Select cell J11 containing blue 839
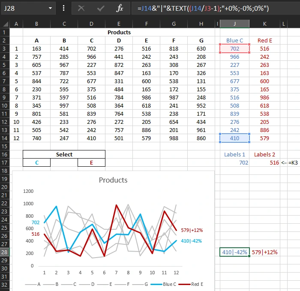The height and width of the screenshot is (291, 300). click(x=234, y=114)
